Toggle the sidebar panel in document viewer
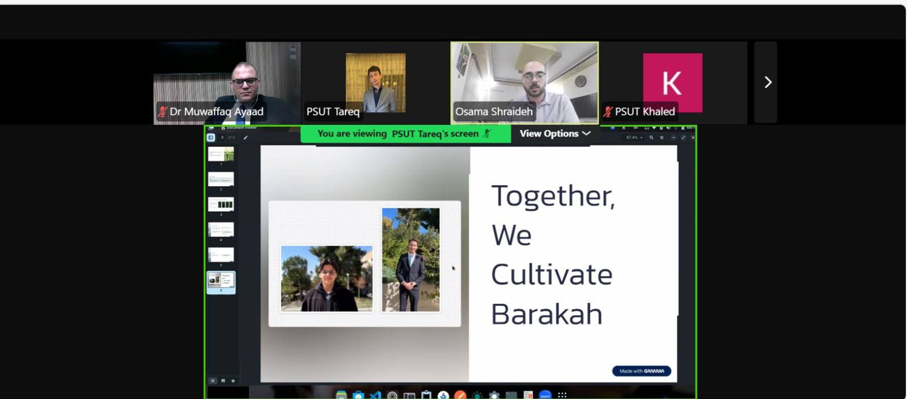 211,138
